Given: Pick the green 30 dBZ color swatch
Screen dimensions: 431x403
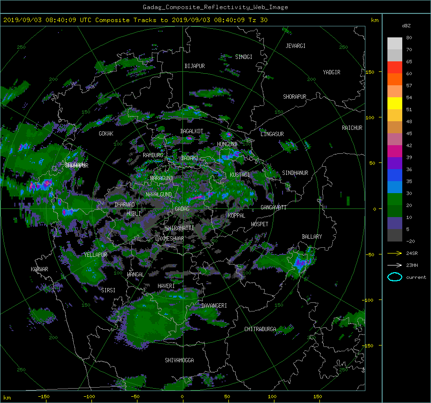Looking at the screenshot, I should click(395, 199).
